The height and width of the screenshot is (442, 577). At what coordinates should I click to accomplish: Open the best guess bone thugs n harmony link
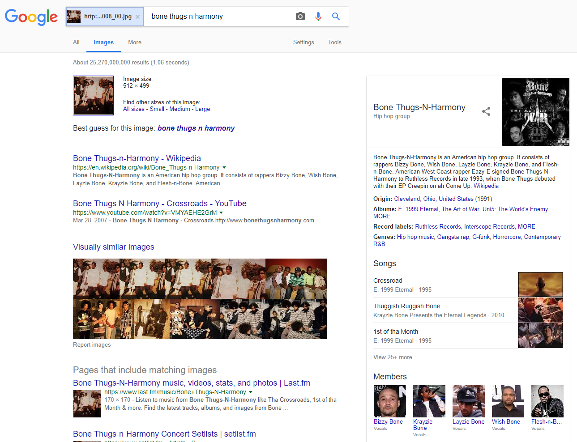(x=196, y=128)
